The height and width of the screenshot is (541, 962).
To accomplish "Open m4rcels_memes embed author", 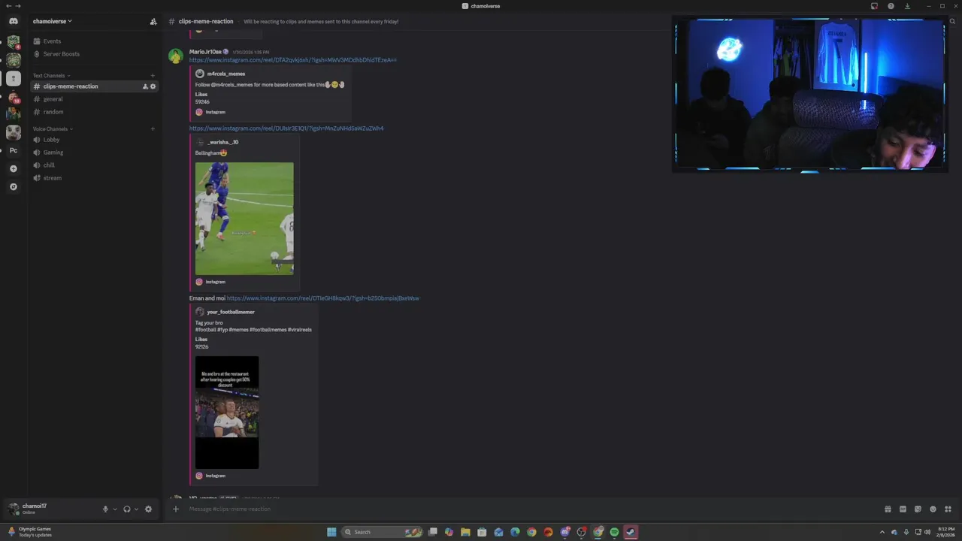I will pos(225,74).
